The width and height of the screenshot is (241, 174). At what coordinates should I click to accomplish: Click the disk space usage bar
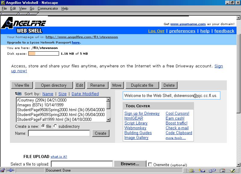pyautogui.click(x=43, y=53)
